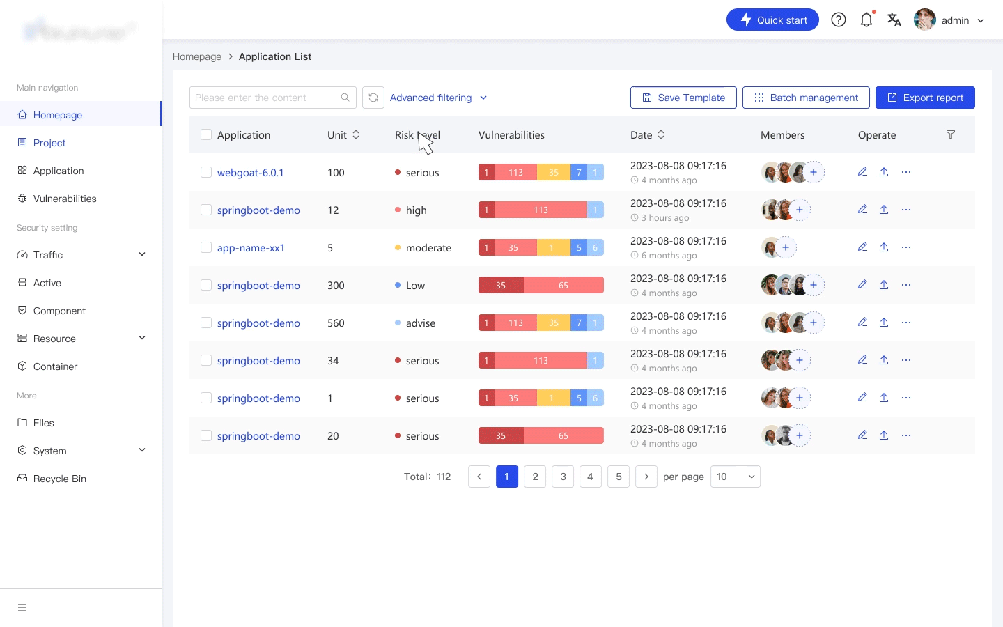Open the per page size dropdown
The width and height of the screenshot is (1003, 627).
pyautogui.click(x=736, y=477)
